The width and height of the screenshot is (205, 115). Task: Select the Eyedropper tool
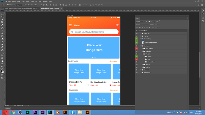tap(2, 25)
